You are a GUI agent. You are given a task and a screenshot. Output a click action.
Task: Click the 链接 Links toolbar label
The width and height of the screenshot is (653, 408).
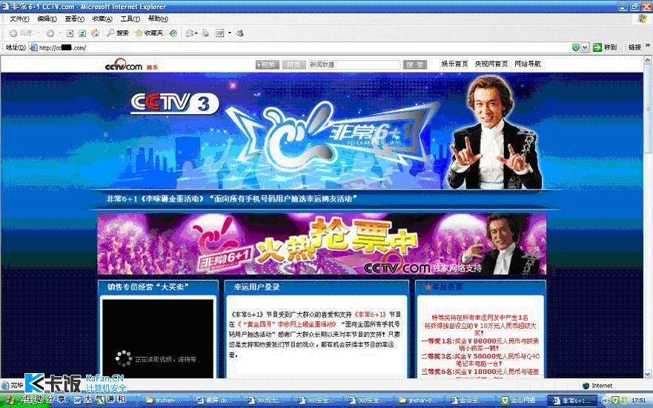pyautogui.click(x=634, y=47)
